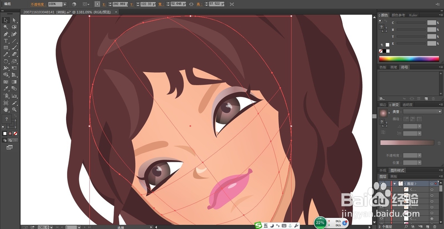The image size is (444, 229).
Task: Set toolbox fill mode to solid Color
Action: [x=5, y=133]
